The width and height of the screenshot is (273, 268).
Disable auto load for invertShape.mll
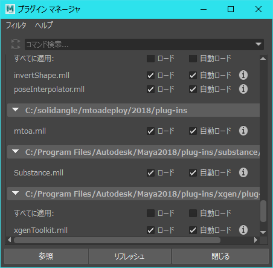(x=193, y=76)
